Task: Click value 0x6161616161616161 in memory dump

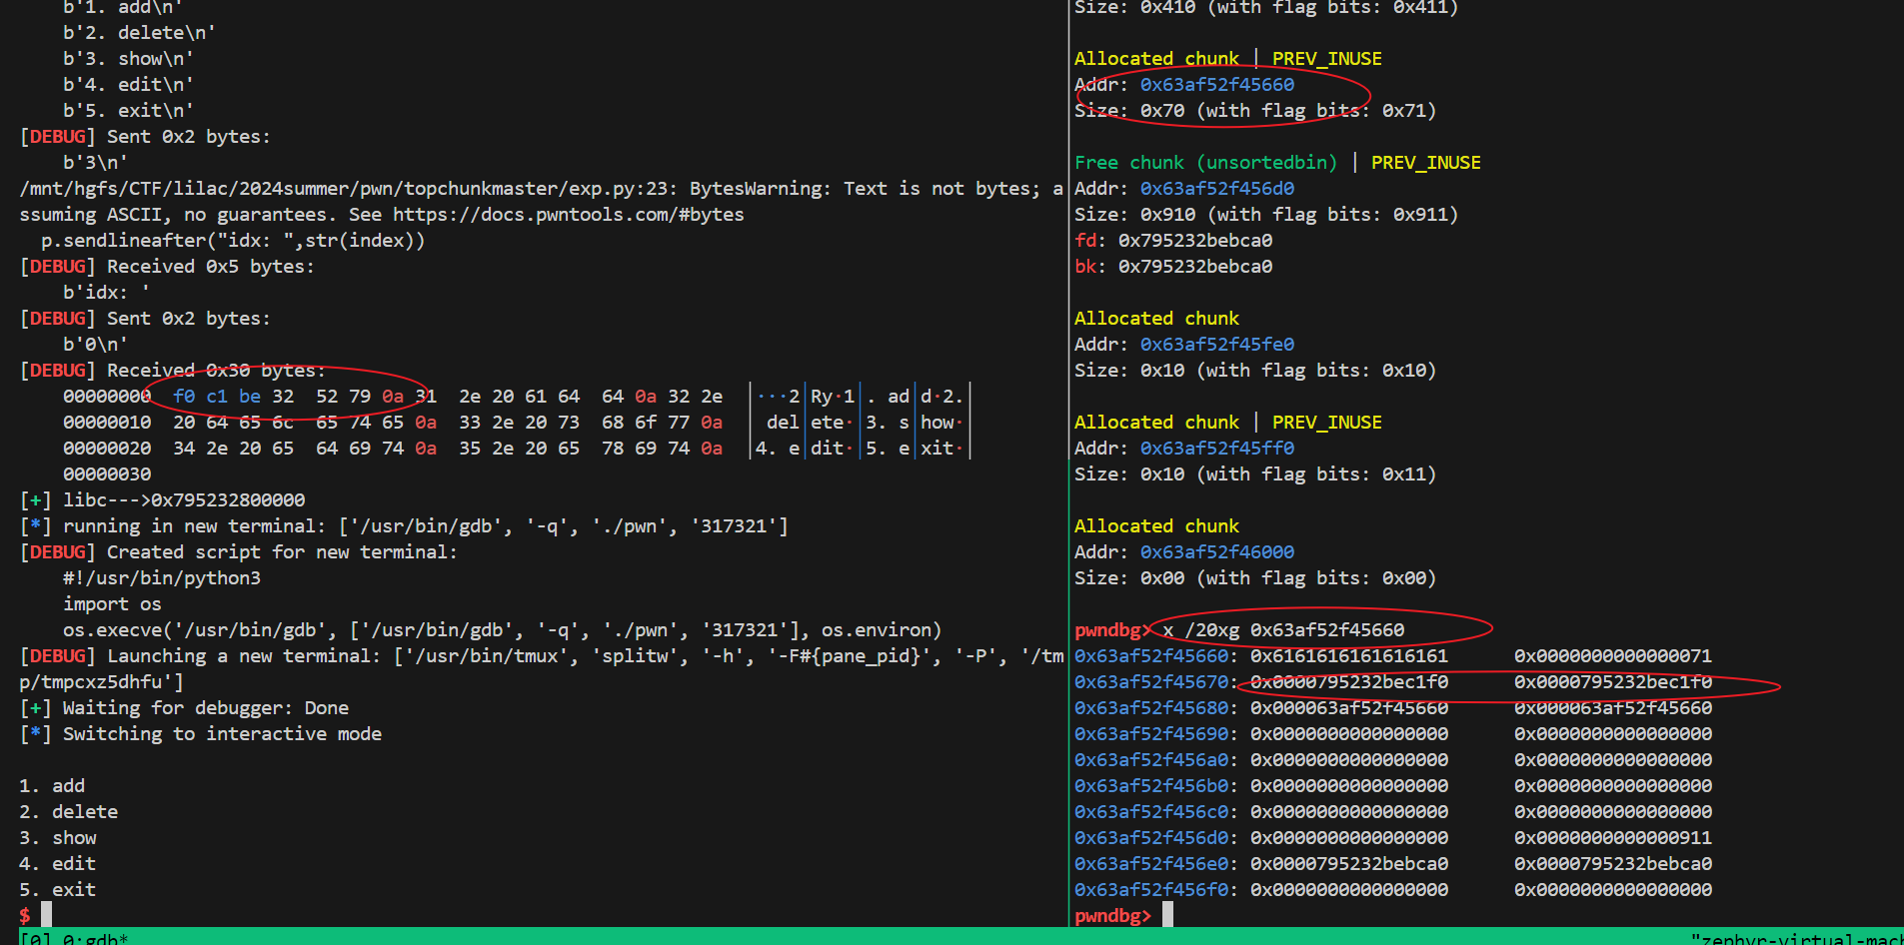Action: (x=1349, y=656)
